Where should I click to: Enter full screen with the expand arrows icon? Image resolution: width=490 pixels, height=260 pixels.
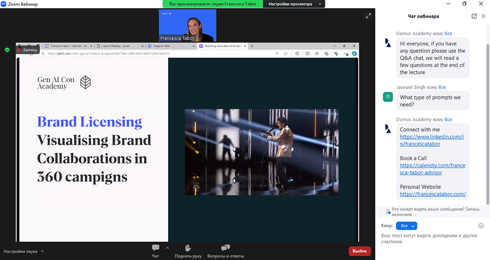pyautogui.click(x=368, y=16)
